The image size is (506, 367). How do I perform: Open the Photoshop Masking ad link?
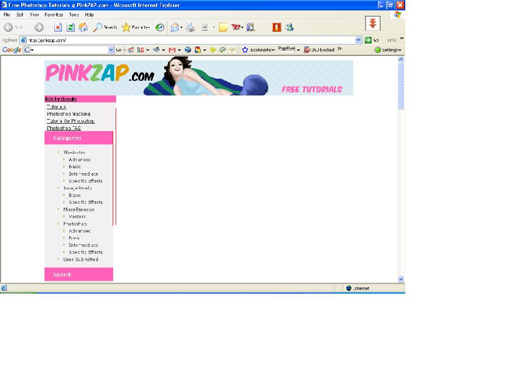pos(68,114)
